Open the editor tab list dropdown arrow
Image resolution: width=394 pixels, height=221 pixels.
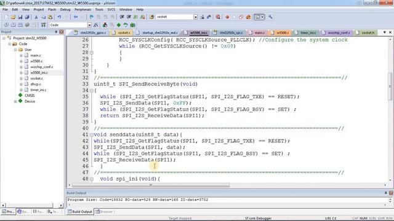[384, 33]
